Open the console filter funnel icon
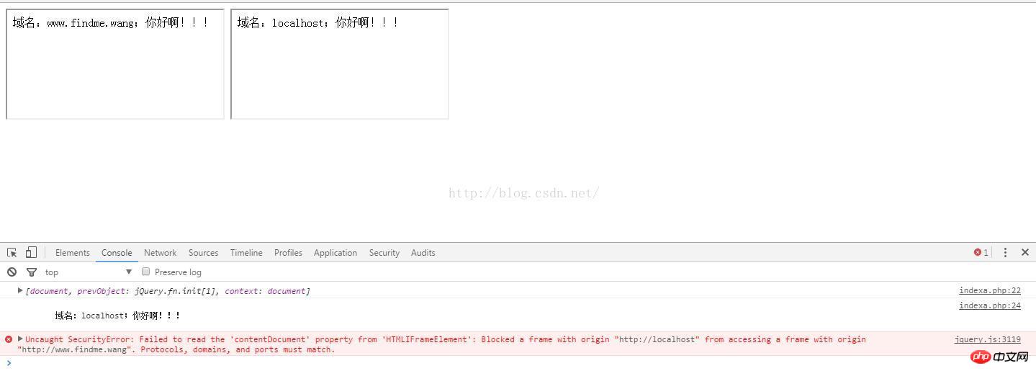The image size is (1036, 371). [x=32, y=272]
